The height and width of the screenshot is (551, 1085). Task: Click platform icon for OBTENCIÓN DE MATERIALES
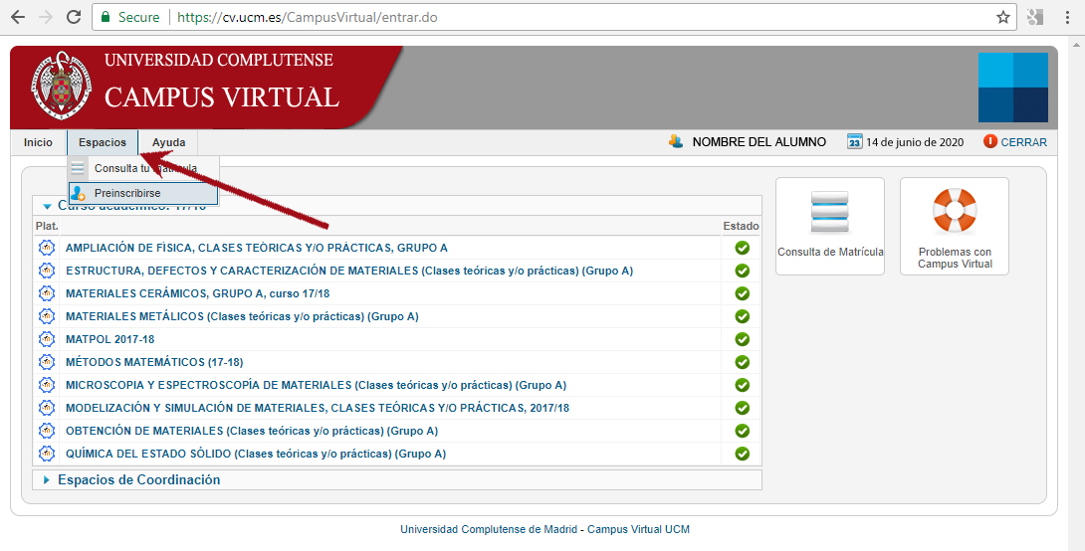(x=47, y=430)
